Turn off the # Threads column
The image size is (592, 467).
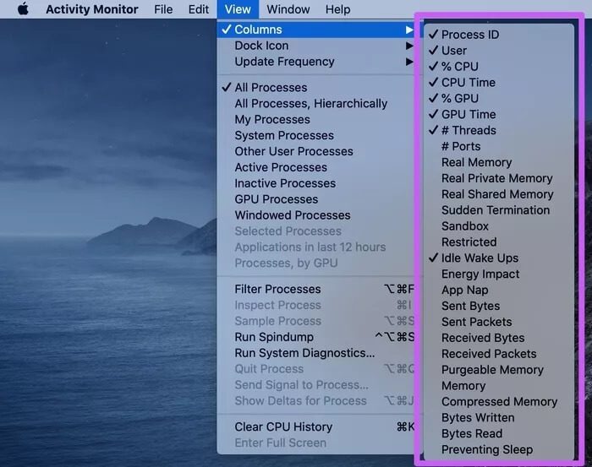tap(469, 130)
